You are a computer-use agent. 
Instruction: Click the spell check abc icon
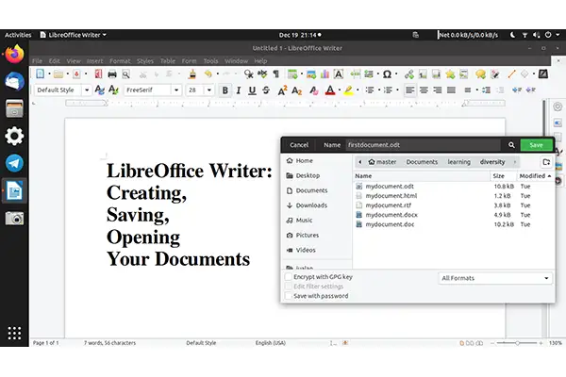(262, 74)
